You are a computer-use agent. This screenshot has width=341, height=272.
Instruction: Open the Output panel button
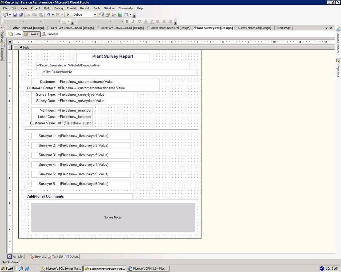(x=72, y=257)
